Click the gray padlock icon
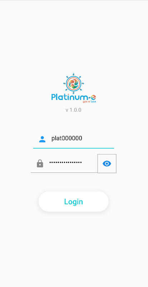Viewport: 148px width, 287px height. (40, 164)
